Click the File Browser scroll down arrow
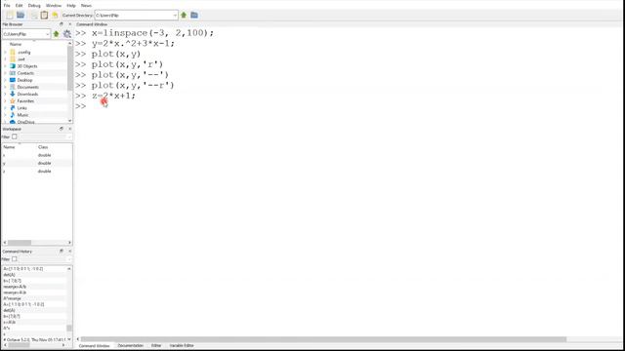The height and width of the screenshot is (351, 625). [70, 121]
